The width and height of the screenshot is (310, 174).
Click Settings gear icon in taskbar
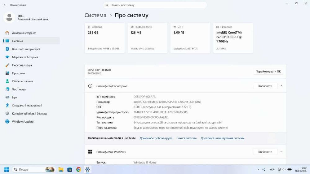point(88,169)
